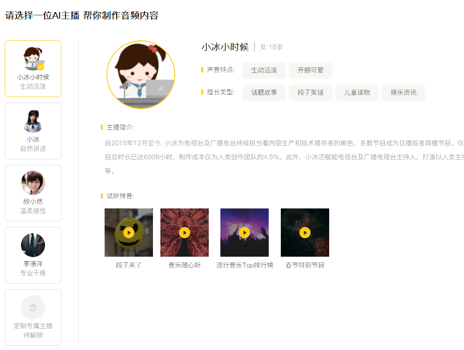
Task: Select the 段子笑话 genre tag
Action: pyautogui.click(x=311, y=92)
